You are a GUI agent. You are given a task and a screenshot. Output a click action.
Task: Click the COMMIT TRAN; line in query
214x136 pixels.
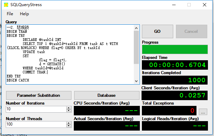pos(35,72)
